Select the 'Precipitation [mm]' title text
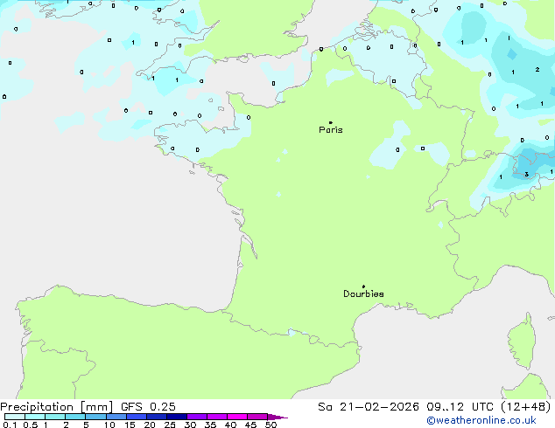Screen dimensions: 555x428 click(x=57, y=407)
